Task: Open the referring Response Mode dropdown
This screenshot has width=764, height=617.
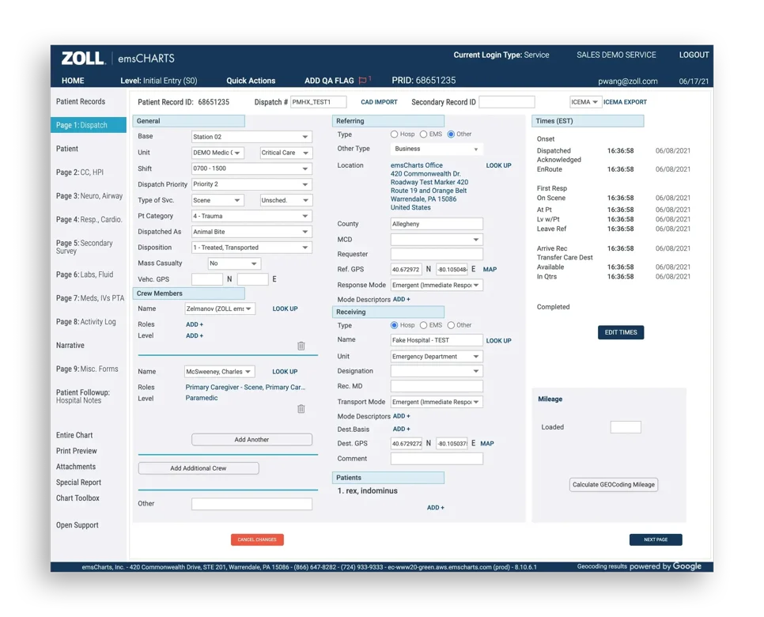Action: 437,285
